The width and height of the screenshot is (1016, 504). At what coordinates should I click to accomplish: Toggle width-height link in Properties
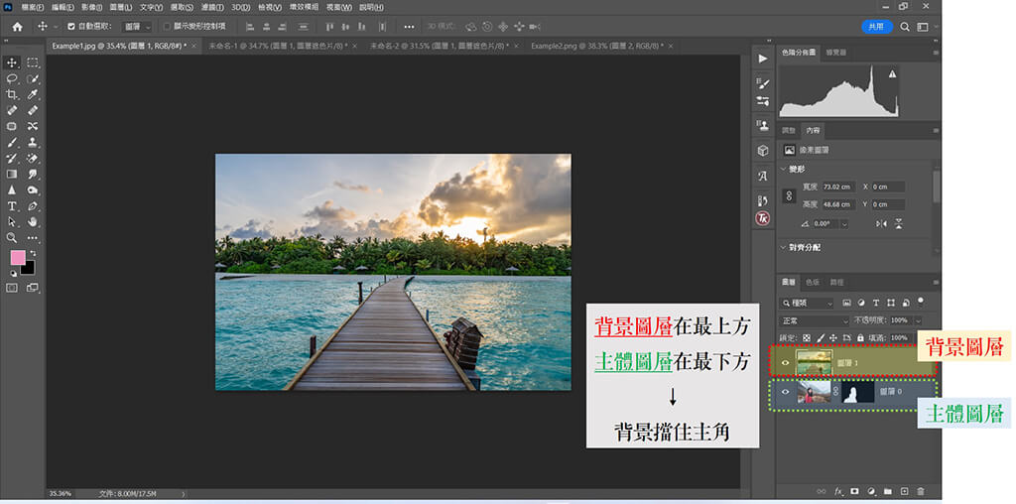click(x=789, y=195)
